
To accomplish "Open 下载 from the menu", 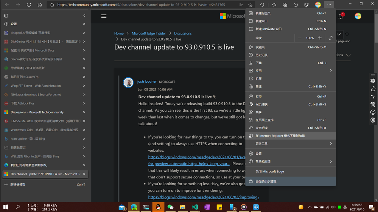I will (x=291, y=63).
